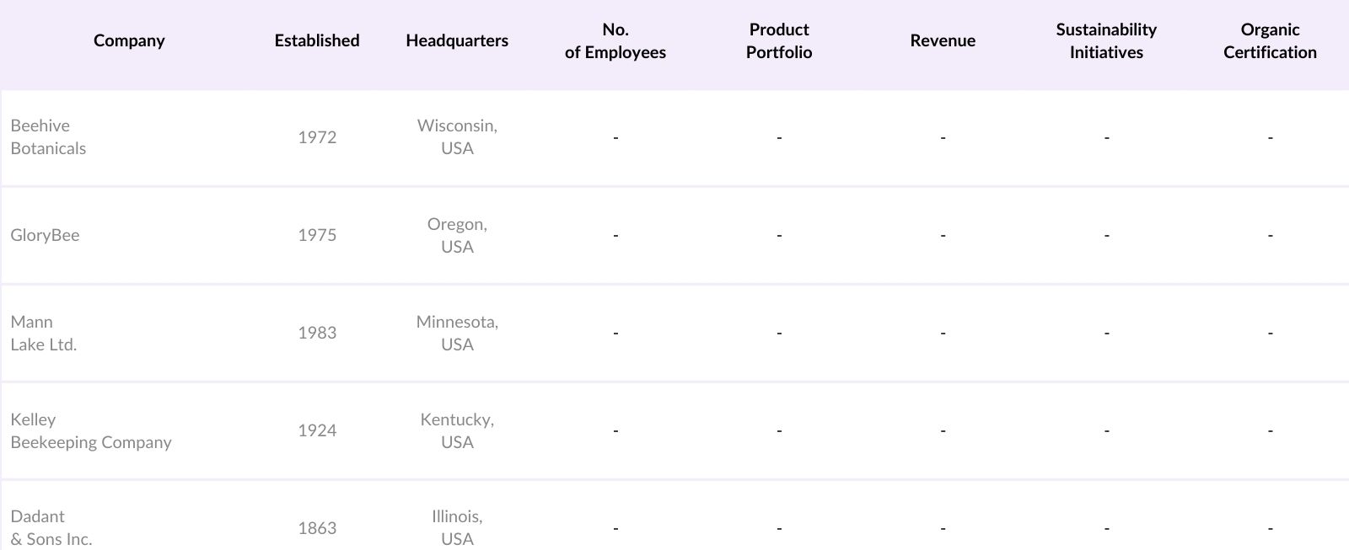Open the Beehive Botanicals company entry

[x=48, y=137]
